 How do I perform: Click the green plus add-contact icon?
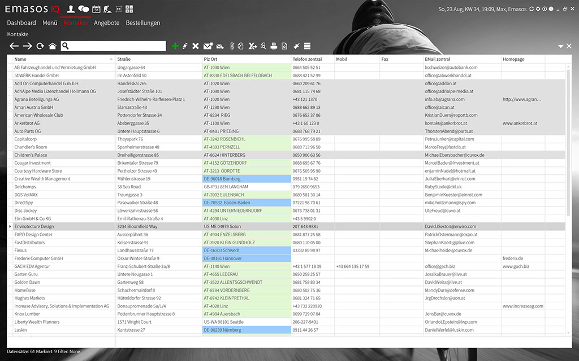click(175, 46)
